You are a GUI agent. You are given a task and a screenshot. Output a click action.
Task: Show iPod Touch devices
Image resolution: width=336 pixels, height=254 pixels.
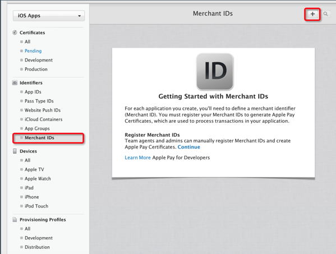point(36,206)
